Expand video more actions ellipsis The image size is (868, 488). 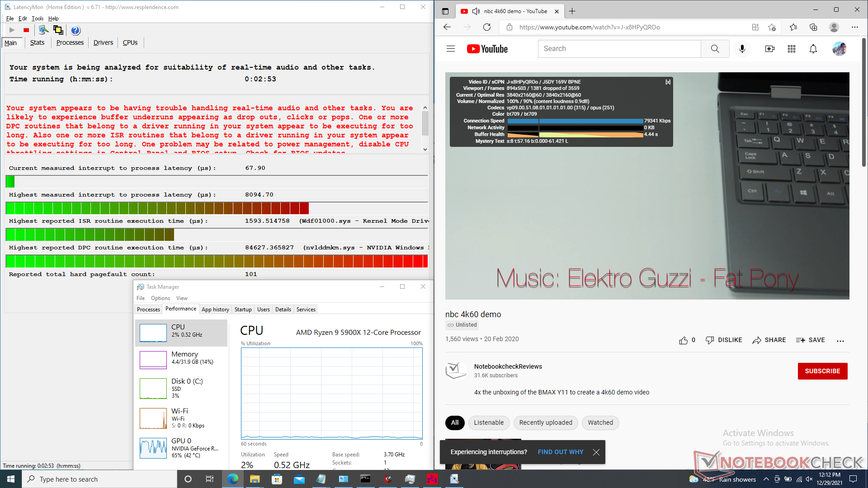(x=840, y=341)
